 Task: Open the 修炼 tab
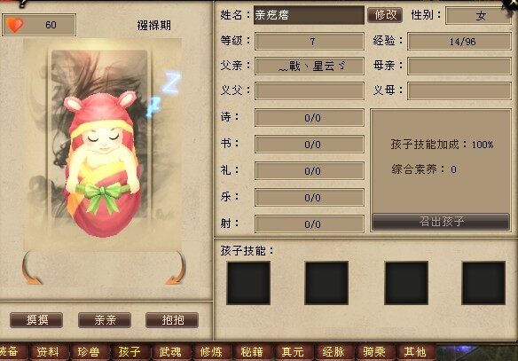(x=211, y=352)
